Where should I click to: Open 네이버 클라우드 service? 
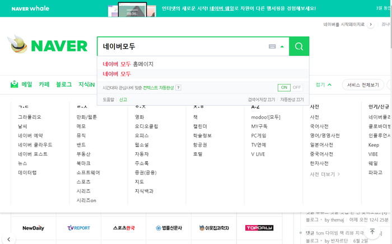35,145
